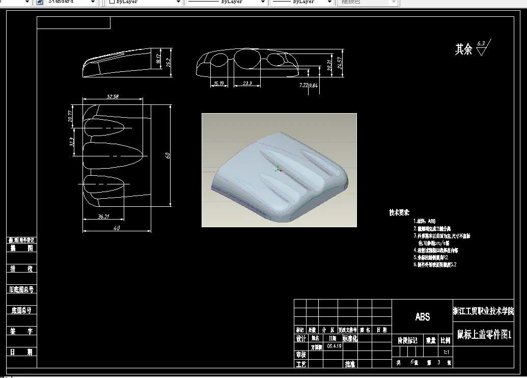Select the 25.2 dimension in side view
Screen dimensions: 527x378
click(168, 62)
